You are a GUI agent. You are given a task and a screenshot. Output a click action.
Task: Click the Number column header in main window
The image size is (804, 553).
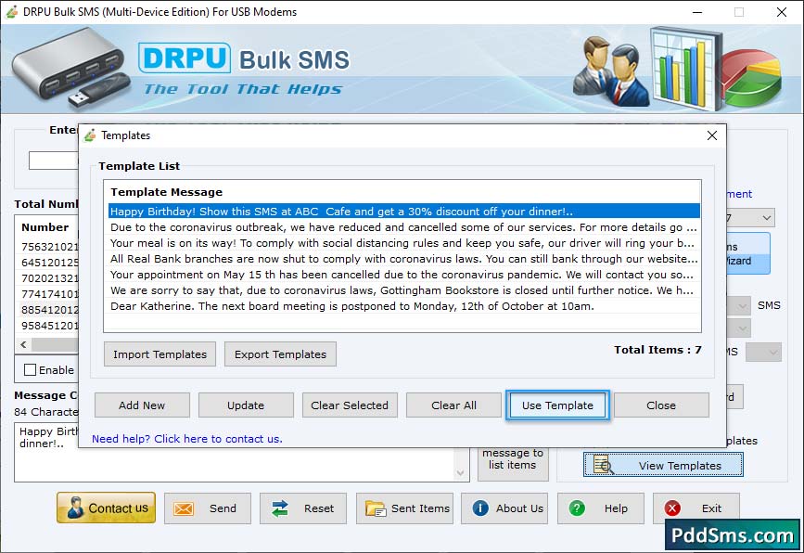click(x=45, y=227)
